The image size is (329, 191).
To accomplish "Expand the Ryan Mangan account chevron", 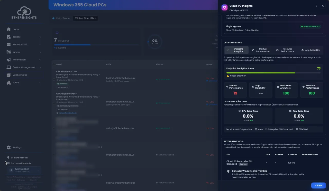I will pyautogui.click(x=38, y=170).
